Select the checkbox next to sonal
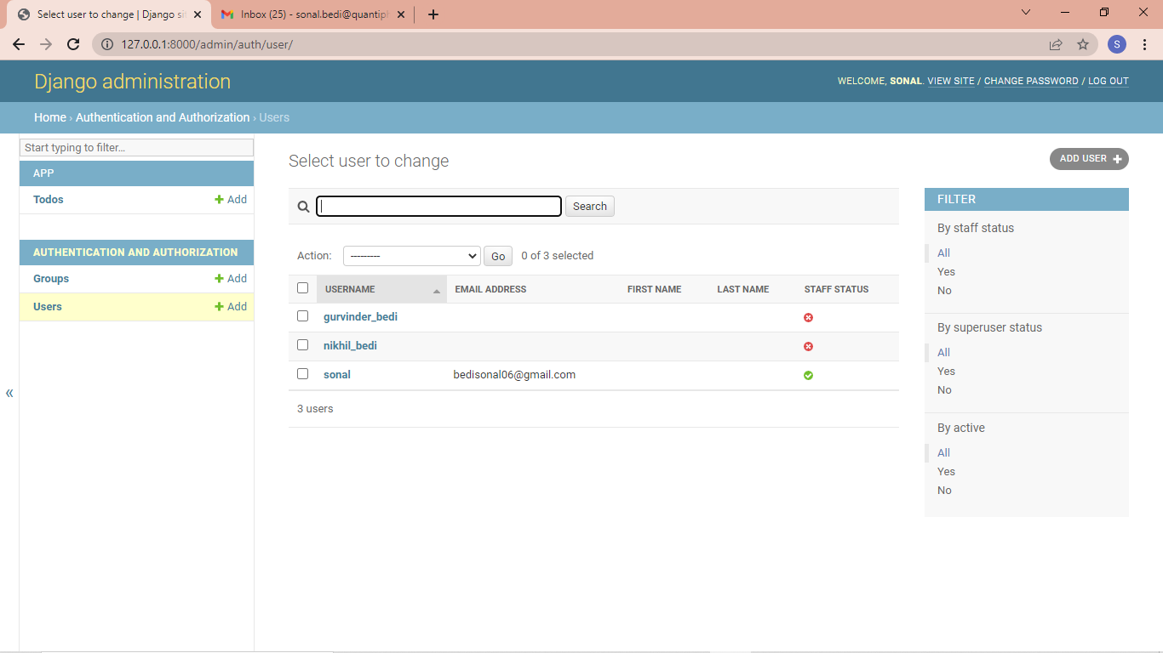This screenshot has height=653, width=1163. (x=302, y=373)
